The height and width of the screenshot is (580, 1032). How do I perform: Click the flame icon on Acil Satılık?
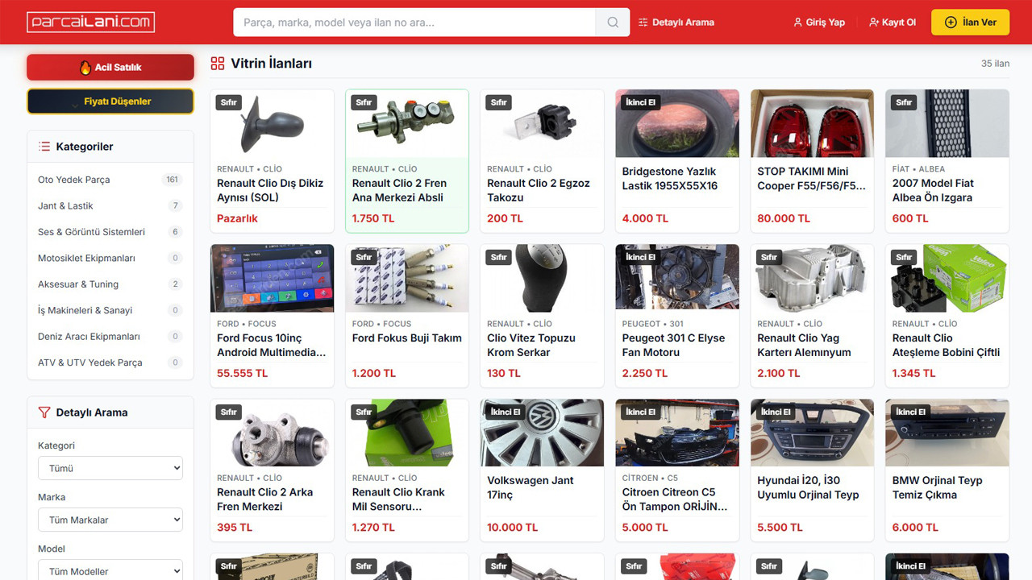pyautogui.click(x=85, y=68)
